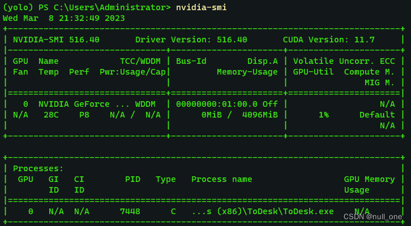Click the 4096MiB total memory value

tap(259, 115)
